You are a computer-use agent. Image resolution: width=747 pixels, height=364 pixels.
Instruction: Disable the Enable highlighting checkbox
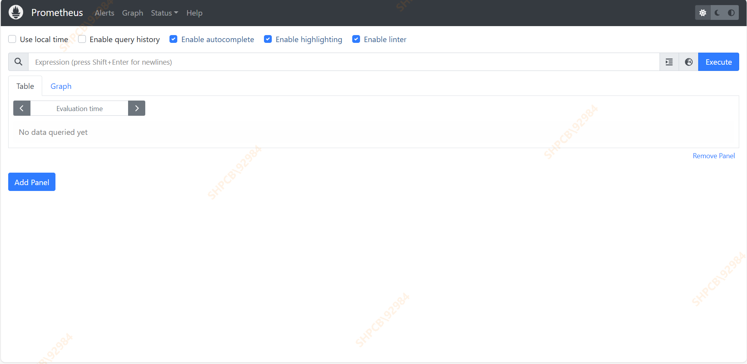click(x=268, y=39)
